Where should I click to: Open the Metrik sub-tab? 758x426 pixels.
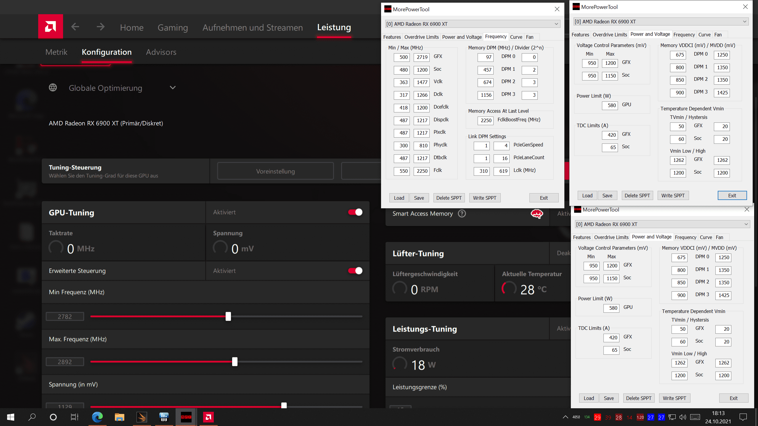click(56, 52)
